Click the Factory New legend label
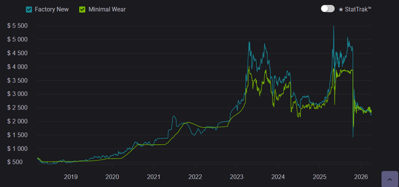Image resolution: width=399 pixels, height=187 pixels. (52, 9)
